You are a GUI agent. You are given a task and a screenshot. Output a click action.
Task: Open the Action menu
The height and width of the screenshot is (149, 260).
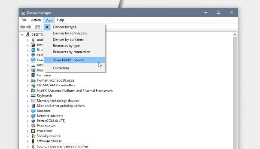pos(36,20)
